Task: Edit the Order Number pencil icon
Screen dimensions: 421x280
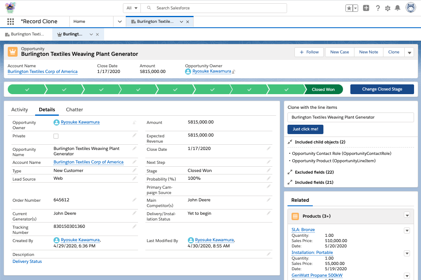Action: click(x=134, y=200)
